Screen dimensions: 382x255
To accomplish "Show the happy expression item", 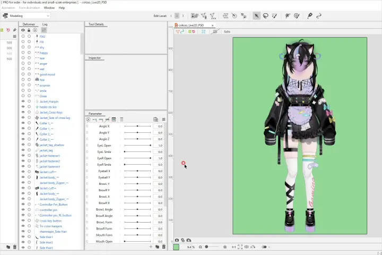I will click(x=23, y=53).
